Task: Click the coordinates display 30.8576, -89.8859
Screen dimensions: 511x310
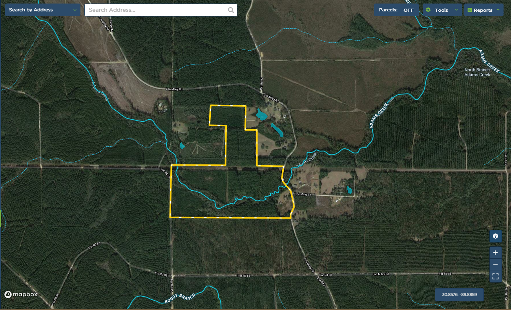Action: pyautogui.click(x=459, y=294)
